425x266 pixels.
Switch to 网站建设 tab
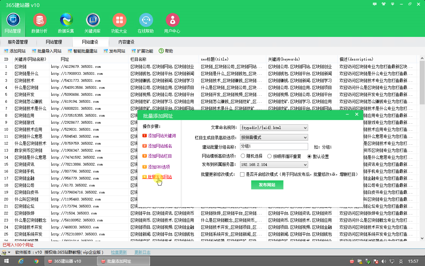[x=90, y=42]
